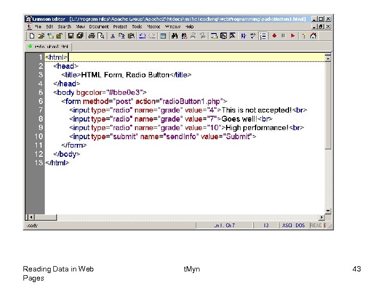Print the document using the printer icon

pos(92,36)
